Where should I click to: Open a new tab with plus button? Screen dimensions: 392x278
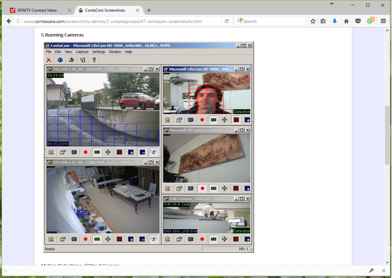click(149, 10)
